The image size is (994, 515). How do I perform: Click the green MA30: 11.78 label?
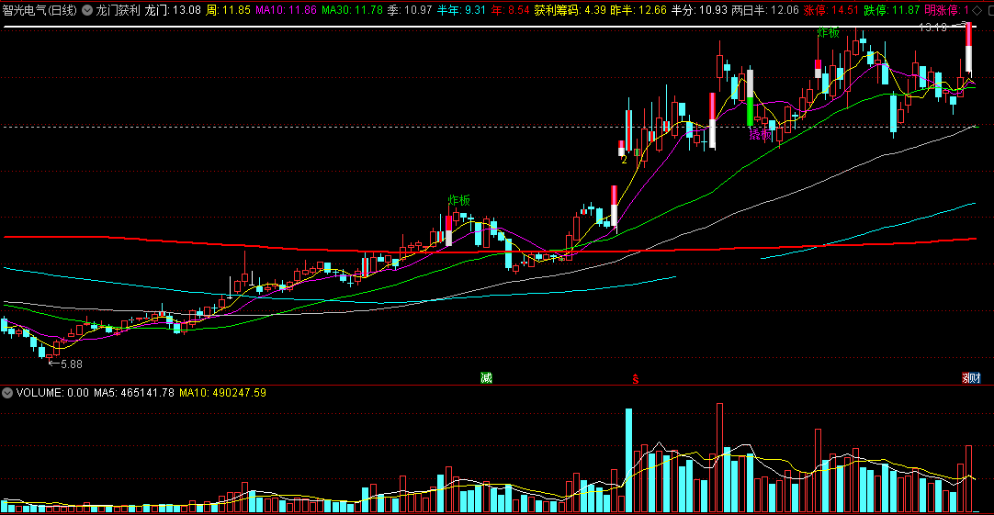tap(352, 10)
